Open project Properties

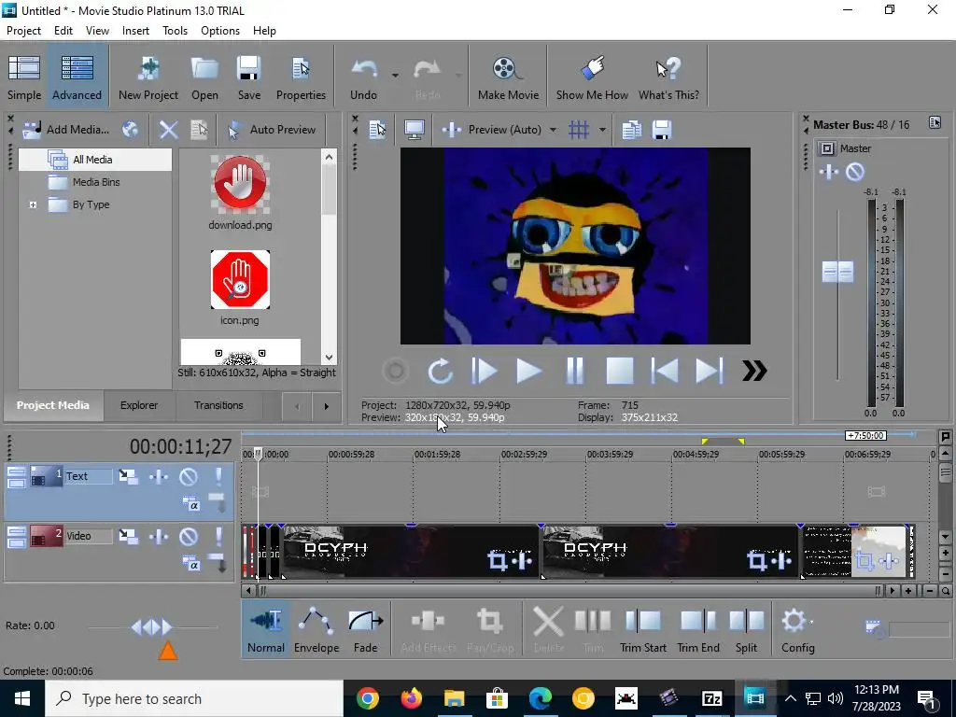tap(301, 77)
